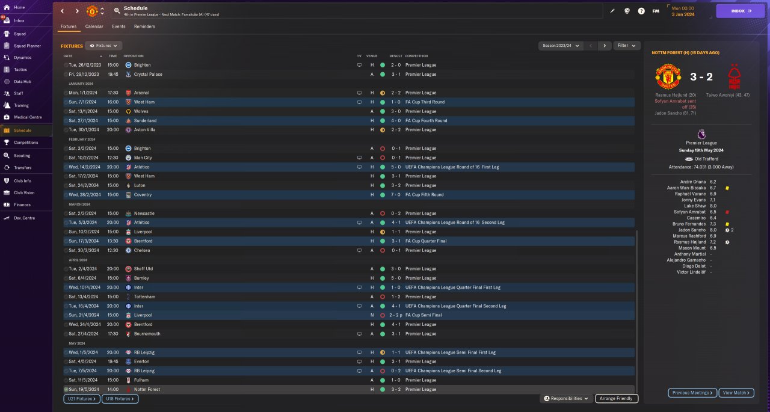
Task: Open the Season 2023/24 dropdown
Action: [561, 46]
